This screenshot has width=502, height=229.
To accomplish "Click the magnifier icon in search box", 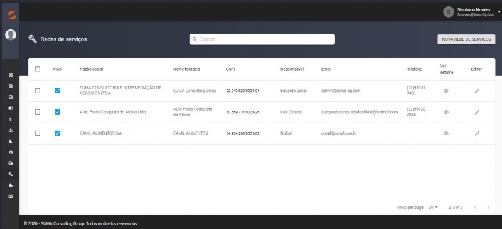I will [x=195, y=39].
